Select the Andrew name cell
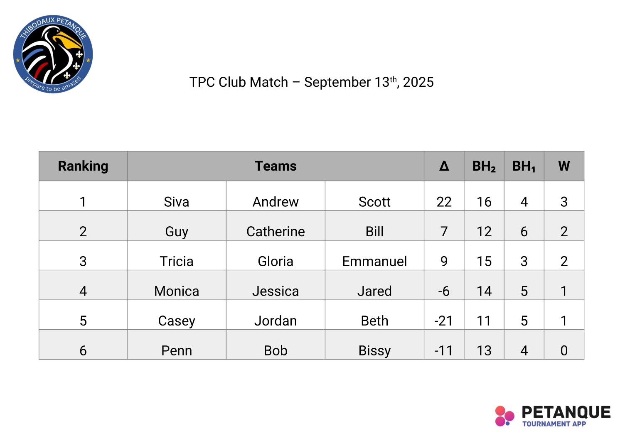Viewport: 625px width, 443px height. (276, 201)
